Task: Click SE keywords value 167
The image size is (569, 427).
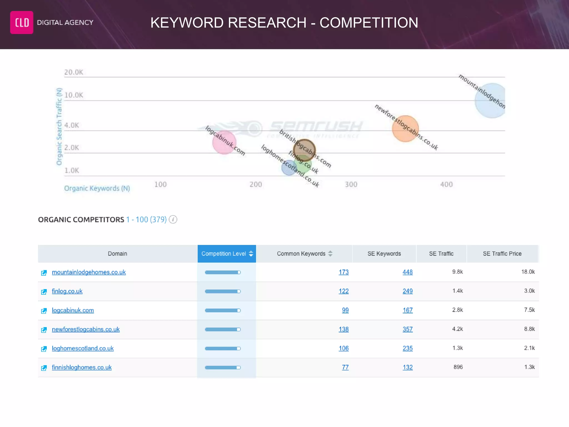Action: click(x=408, y=310)
